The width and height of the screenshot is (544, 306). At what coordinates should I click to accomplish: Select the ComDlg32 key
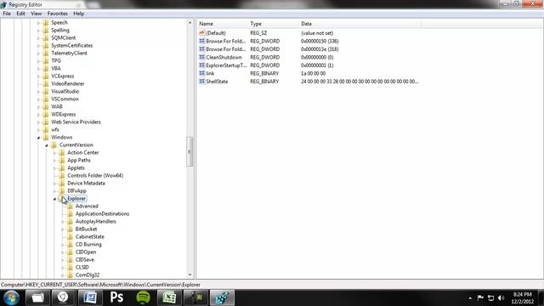(x=88, y=275)
